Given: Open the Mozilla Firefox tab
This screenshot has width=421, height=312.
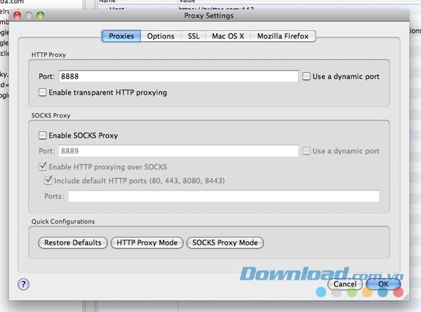Looking at the screenshot, I should pos(283,36).
